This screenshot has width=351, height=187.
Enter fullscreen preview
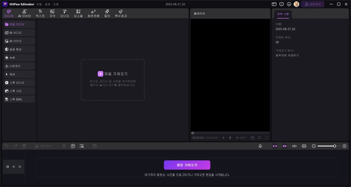pos(266,138)
